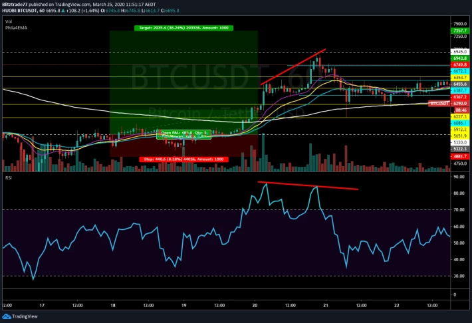Click the red BTCUSDT price line label
Screen dimensions: 472x323
pyautogui.click(x=439, y=104)
